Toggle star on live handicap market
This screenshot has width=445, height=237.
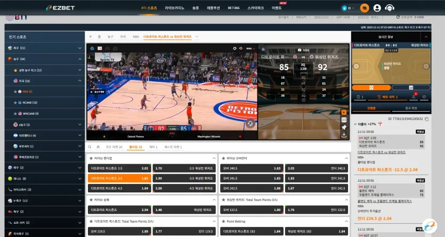91,158
